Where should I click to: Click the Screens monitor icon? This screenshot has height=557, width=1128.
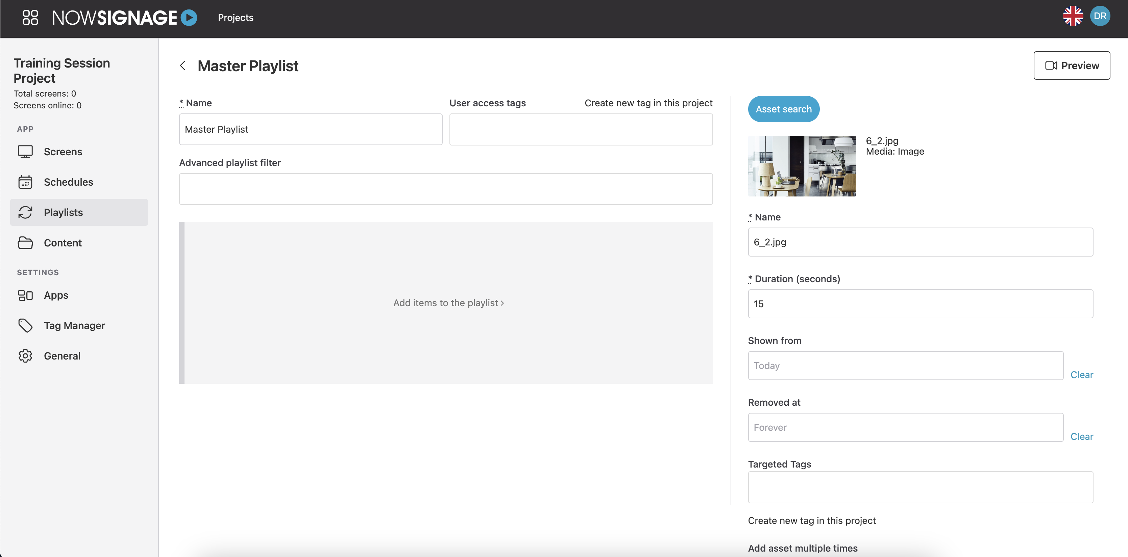25,151
